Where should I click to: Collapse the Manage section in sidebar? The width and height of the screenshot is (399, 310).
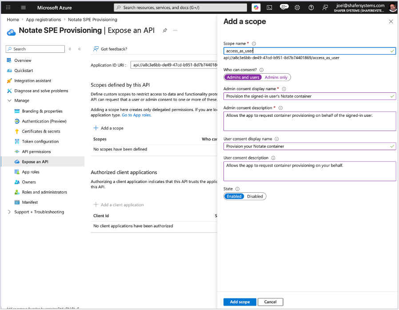[x=9, y=100]
